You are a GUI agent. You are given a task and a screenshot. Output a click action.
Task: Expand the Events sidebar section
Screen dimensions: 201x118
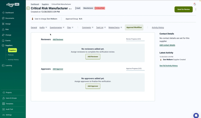coord(8,41)
